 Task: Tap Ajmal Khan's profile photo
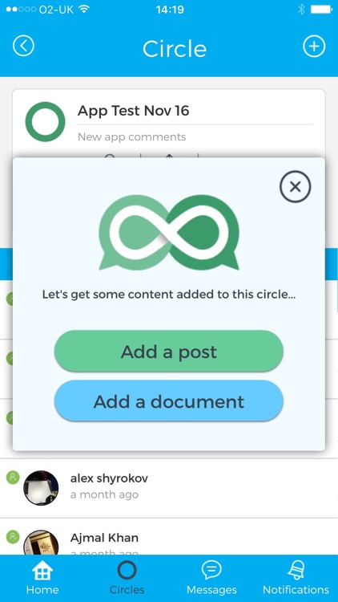(41, 543)
